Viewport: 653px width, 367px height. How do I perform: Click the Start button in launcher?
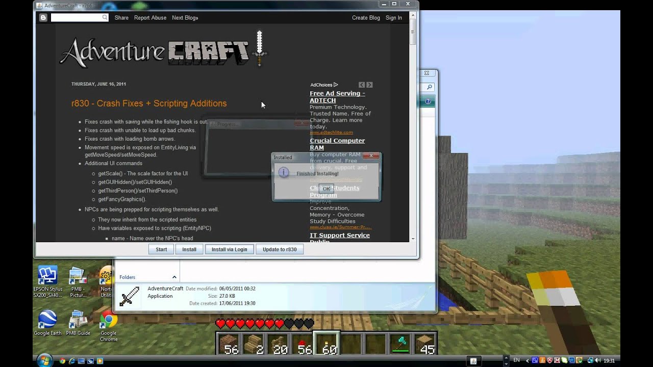tap(161, 249)
